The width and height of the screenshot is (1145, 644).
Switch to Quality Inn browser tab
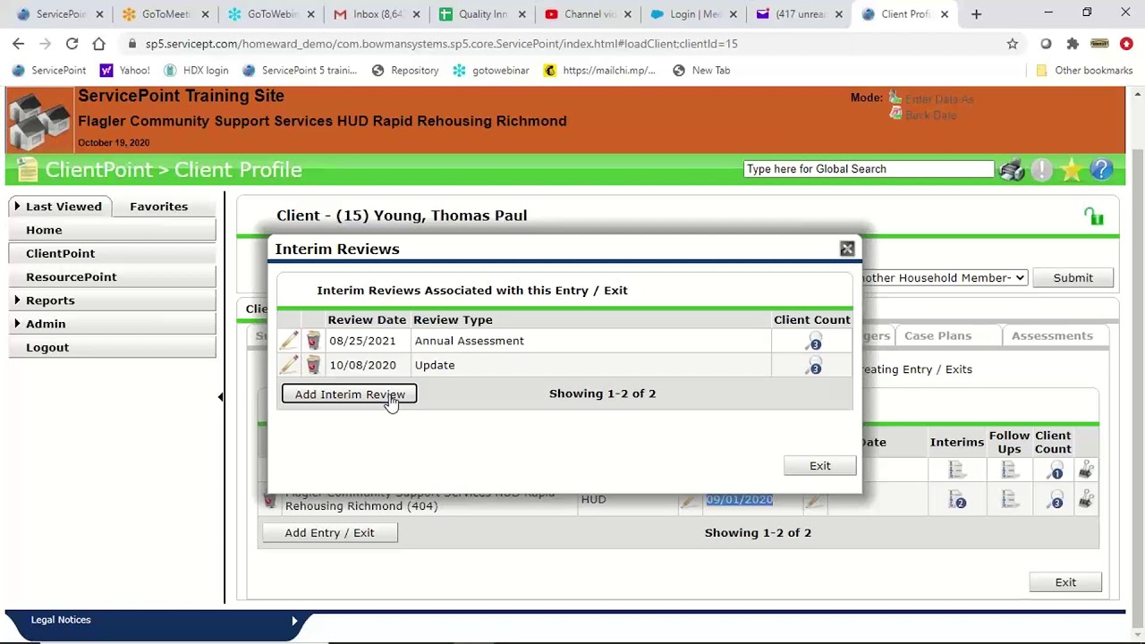pos(483,14)
